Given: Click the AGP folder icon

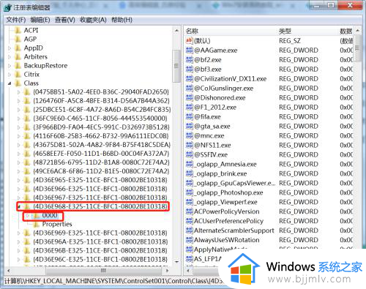Looking at the screenshot, I should tap(18, 39).
